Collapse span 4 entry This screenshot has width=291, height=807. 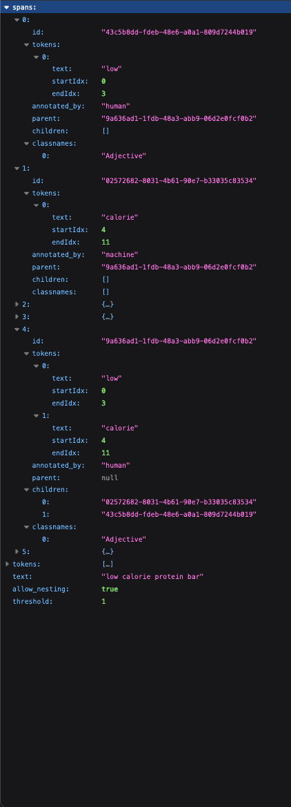click(x=17, y=329)
